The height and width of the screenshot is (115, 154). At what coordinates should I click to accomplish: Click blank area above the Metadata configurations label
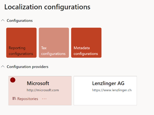(86, 37)
